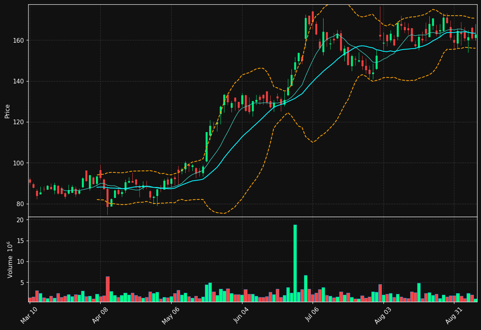The height and width of the screenshot is (330, 481).
Task: Click the Price axis title
Action: (7, 111)
